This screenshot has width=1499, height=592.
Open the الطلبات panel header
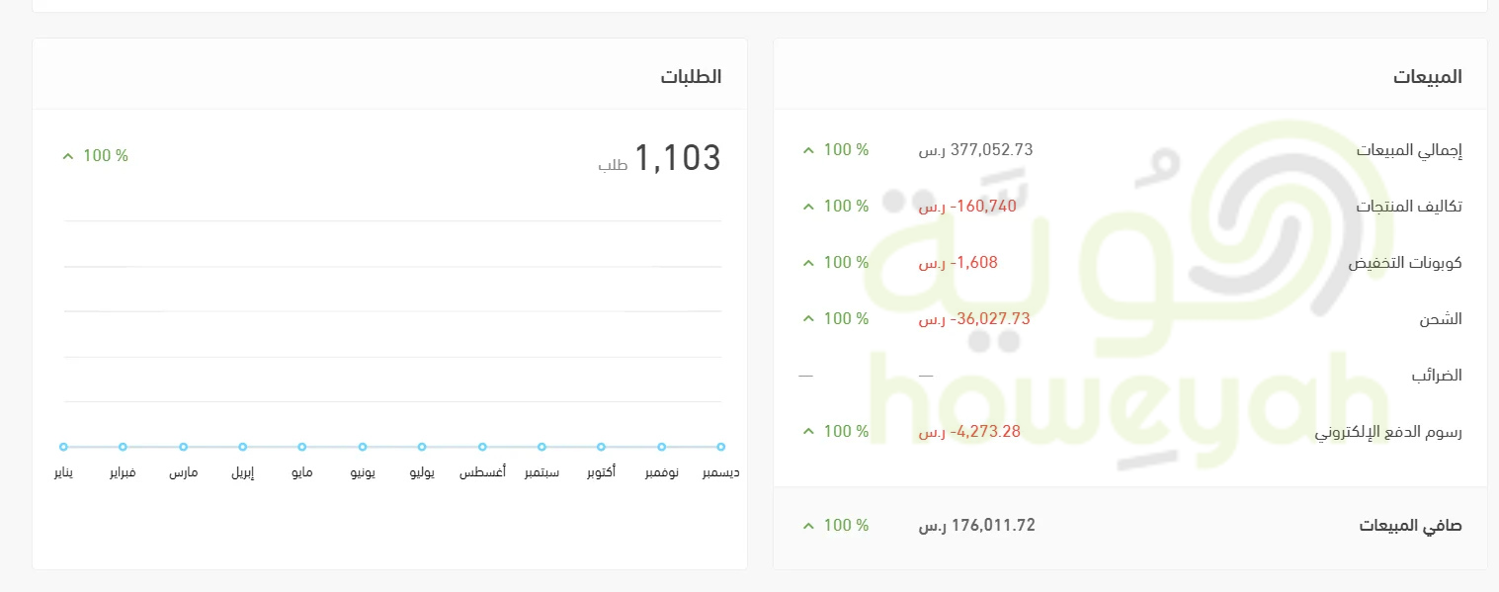point(691,76)
